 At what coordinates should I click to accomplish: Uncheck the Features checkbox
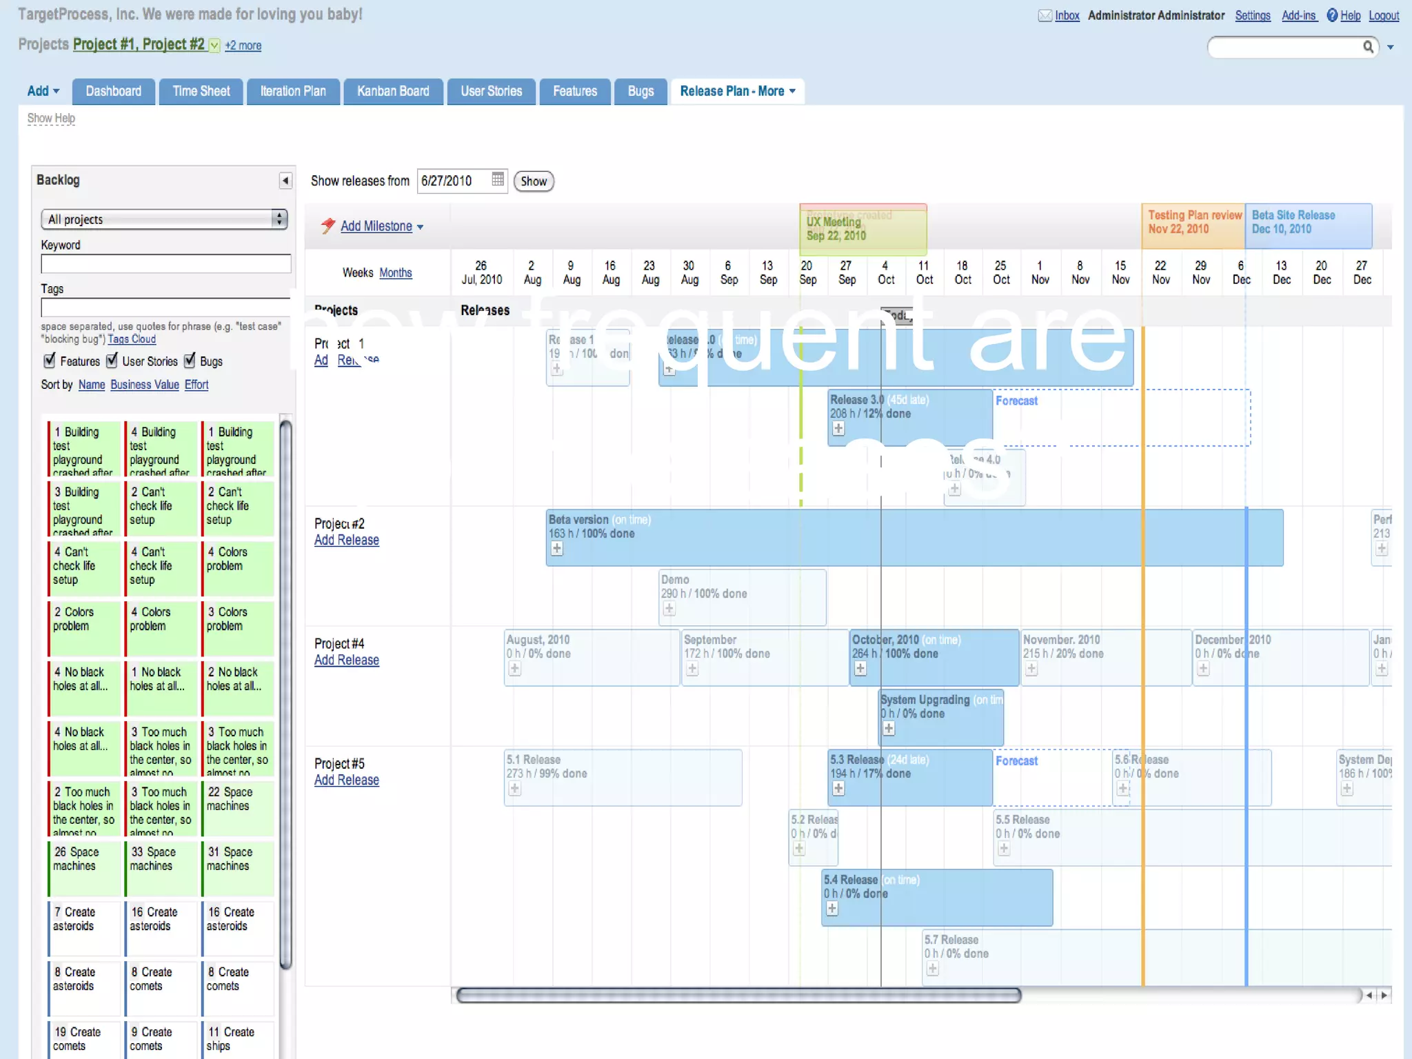50,361
